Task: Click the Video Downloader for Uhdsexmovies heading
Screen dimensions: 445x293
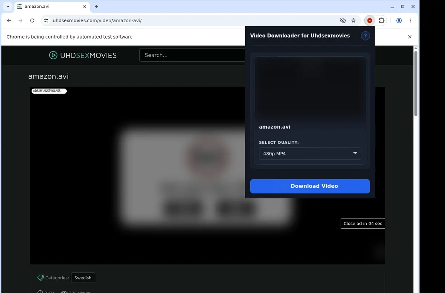Action: coord(300,36)
